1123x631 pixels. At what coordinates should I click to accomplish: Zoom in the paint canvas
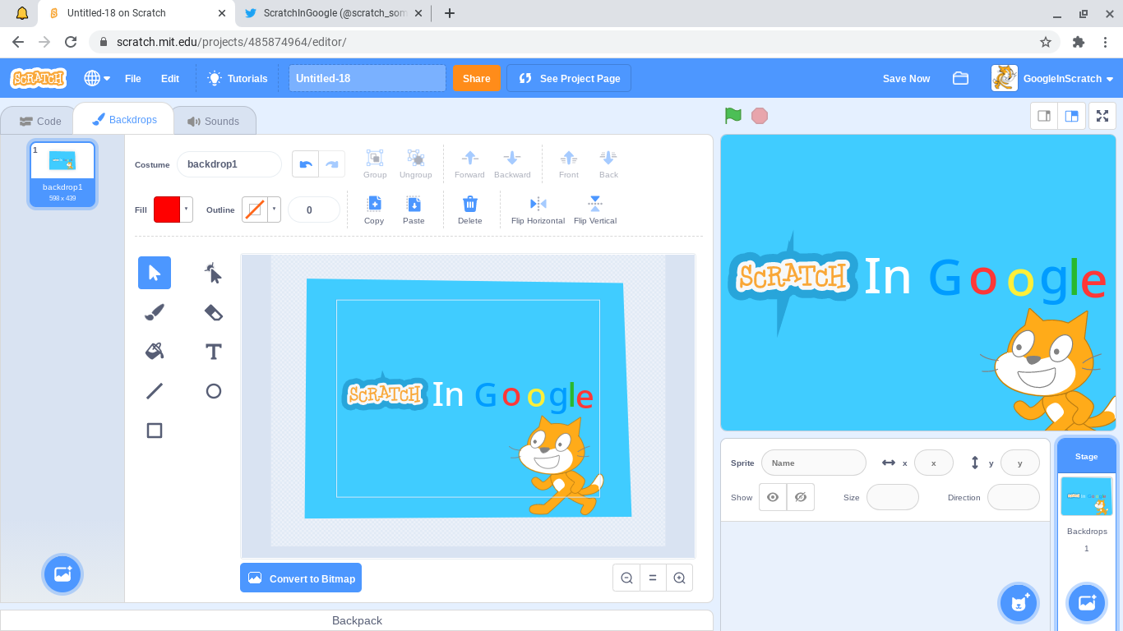(679, 578)
